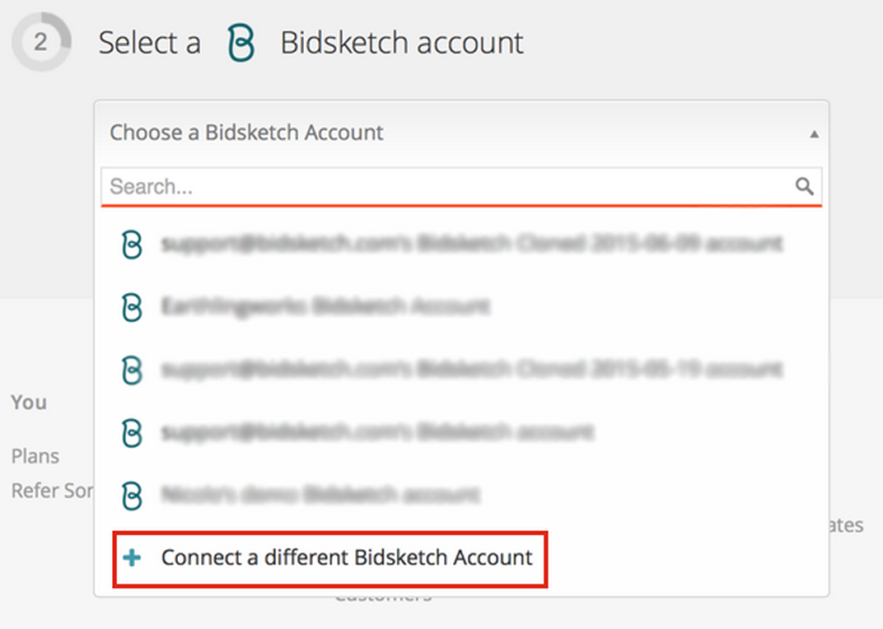Image resolution: width=883 pixels, height=629 pixels.
Task: Click the plus icon to connect an account
Action: click(x=133, y=558)
